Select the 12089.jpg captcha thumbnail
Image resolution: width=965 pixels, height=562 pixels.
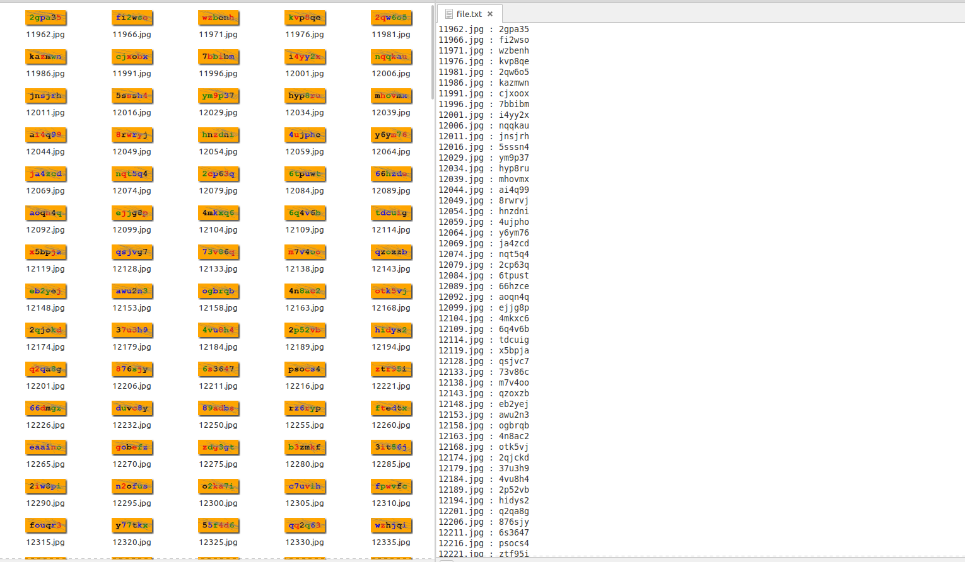(391, 175)
